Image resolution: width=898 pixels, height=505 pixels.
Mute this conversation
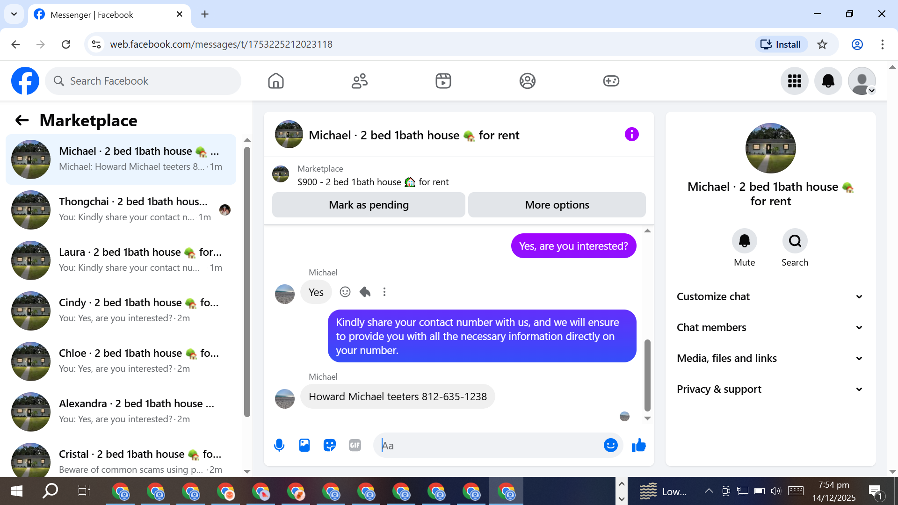pyautogui.click(x=744, y=241)
